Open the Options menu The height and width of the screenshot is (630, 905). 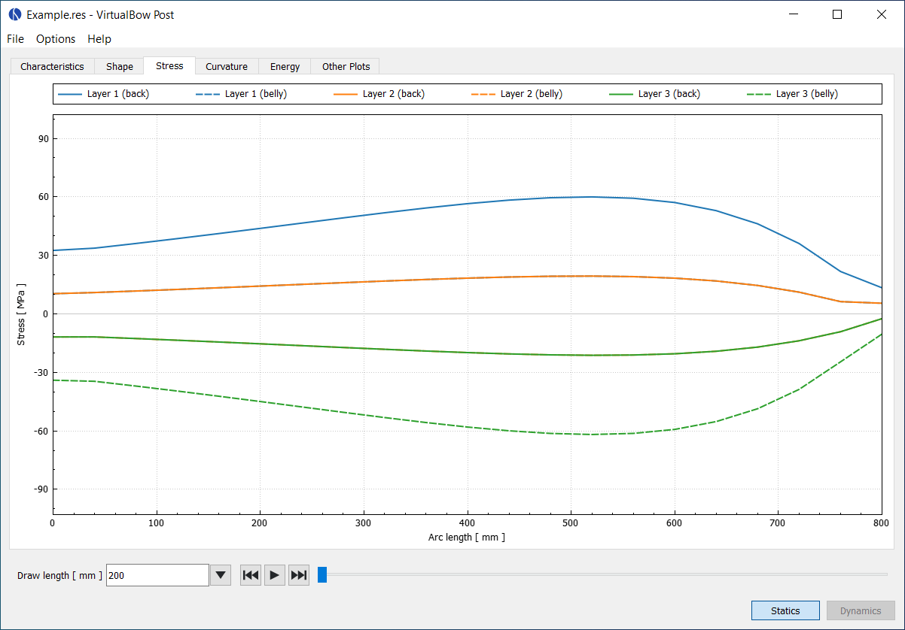pyautogui.click(x=55, y=38)
